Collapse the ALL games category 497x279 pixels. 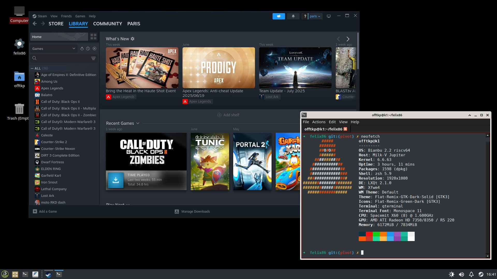tap(32, 68)
